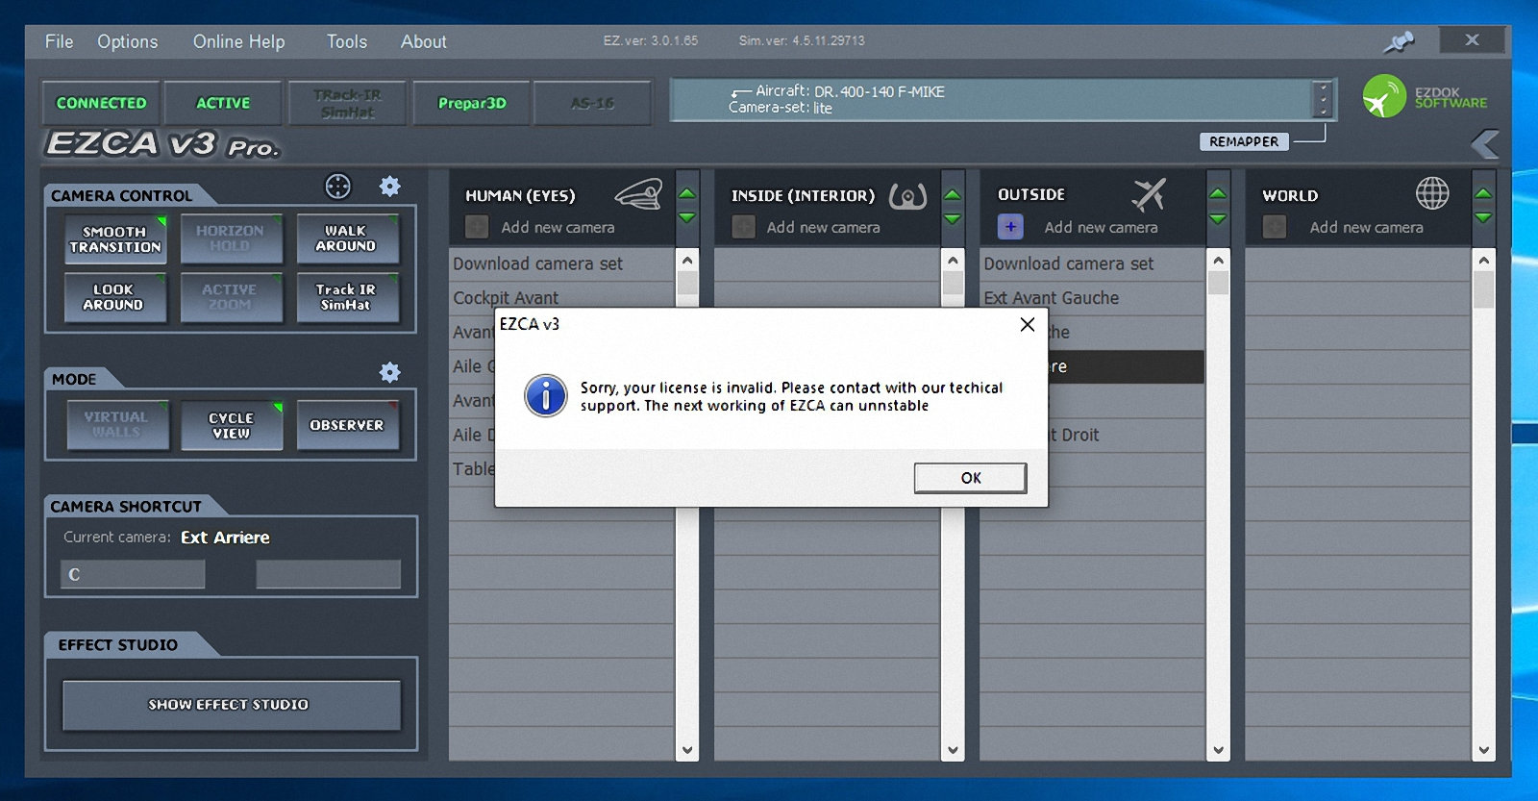Click the pin window icon

[1399, 41]
